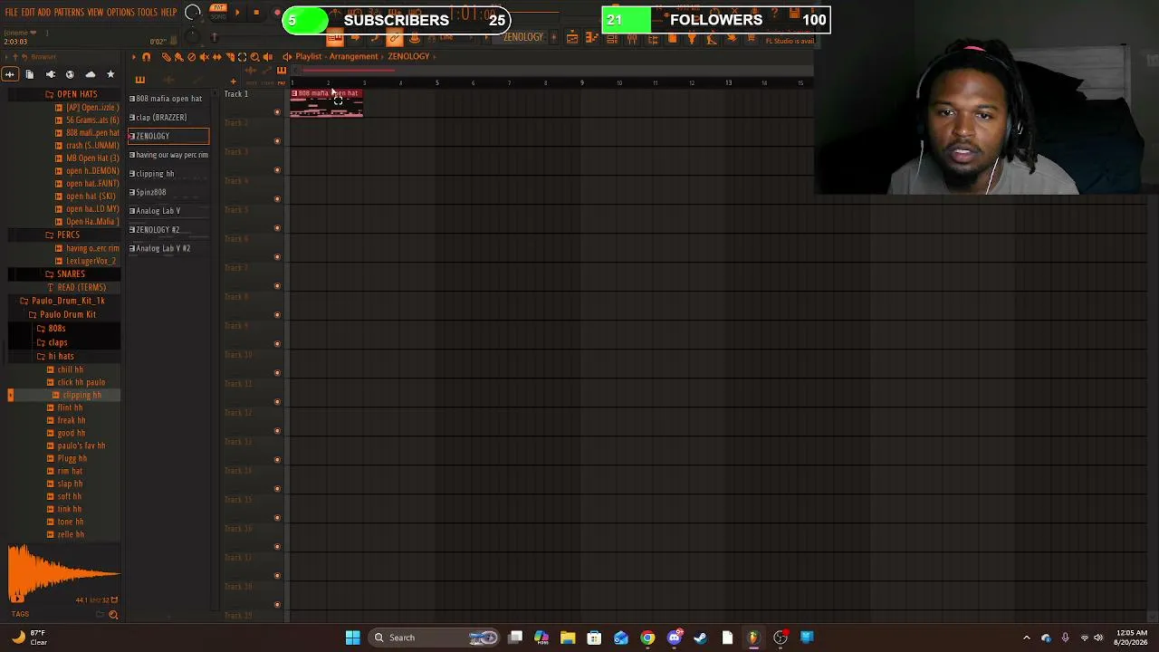
Task: Toggle Pattern/Song mode switch
Action: tap(218, 12)
